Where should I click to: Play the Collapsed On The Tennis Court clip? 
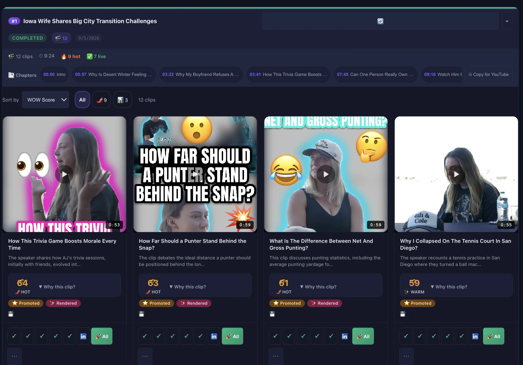(456, 174)
